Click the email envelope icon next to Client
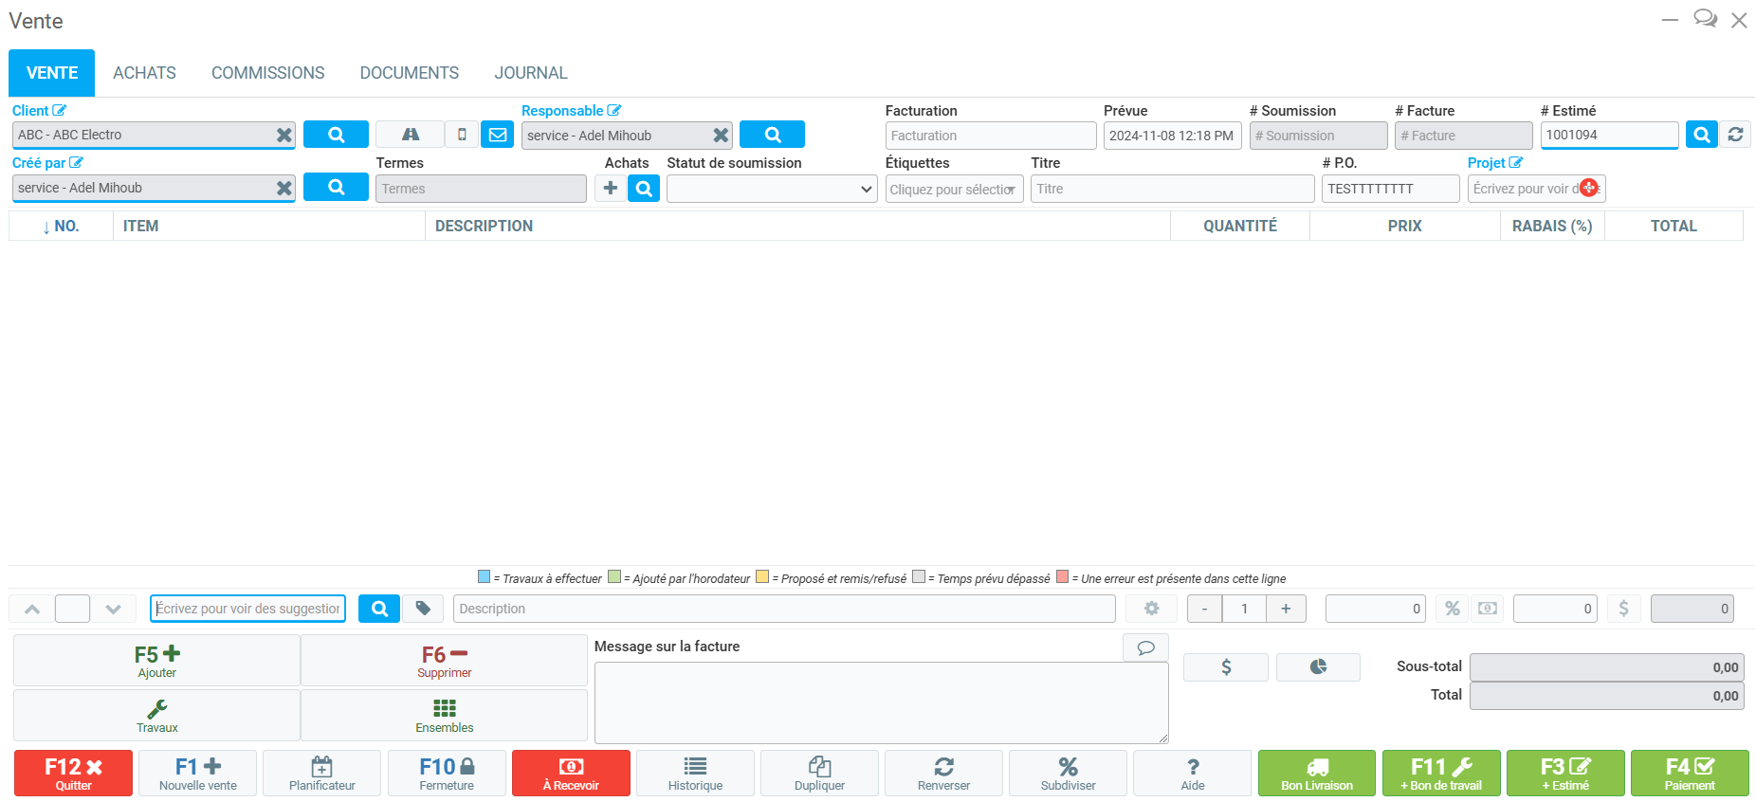Screen dimensions: 1756x802 (497, 135)
